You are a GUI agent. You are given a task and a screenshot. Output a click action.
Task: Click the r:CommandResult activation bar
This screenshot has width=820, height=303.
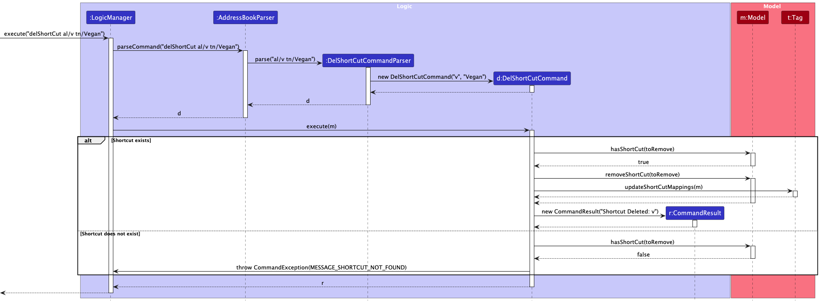click(x=695, y=223)
